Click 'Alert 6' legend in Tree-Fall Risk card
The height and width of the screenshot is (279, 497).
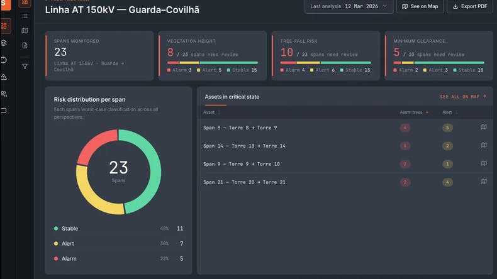322,70
